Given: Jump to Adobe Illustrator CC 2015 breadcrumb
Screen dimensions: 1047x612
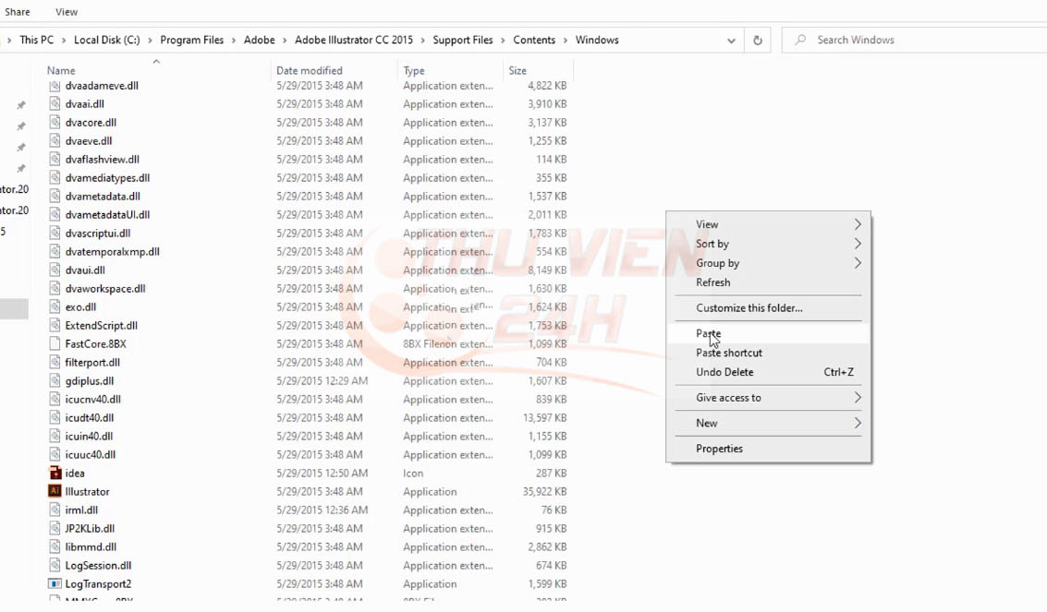Looking at the screenshot, I should [x=354, y=40].
